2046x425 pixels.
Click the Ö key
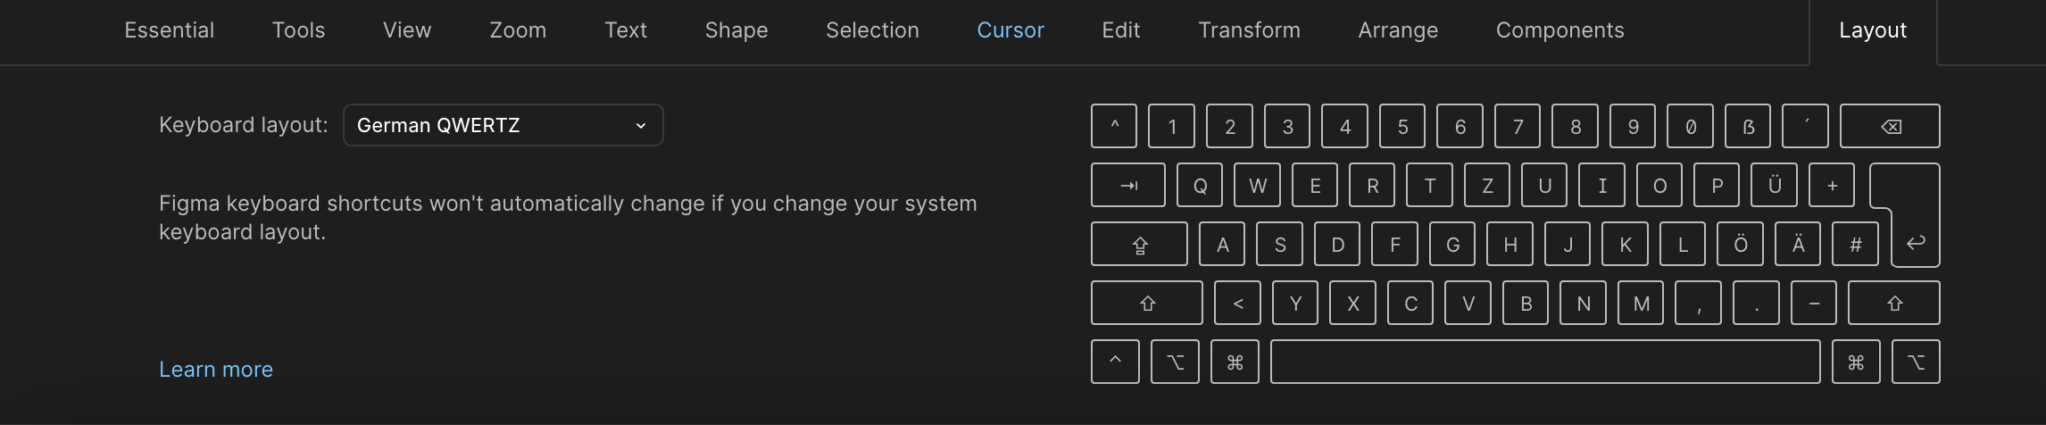(1741, 244)
